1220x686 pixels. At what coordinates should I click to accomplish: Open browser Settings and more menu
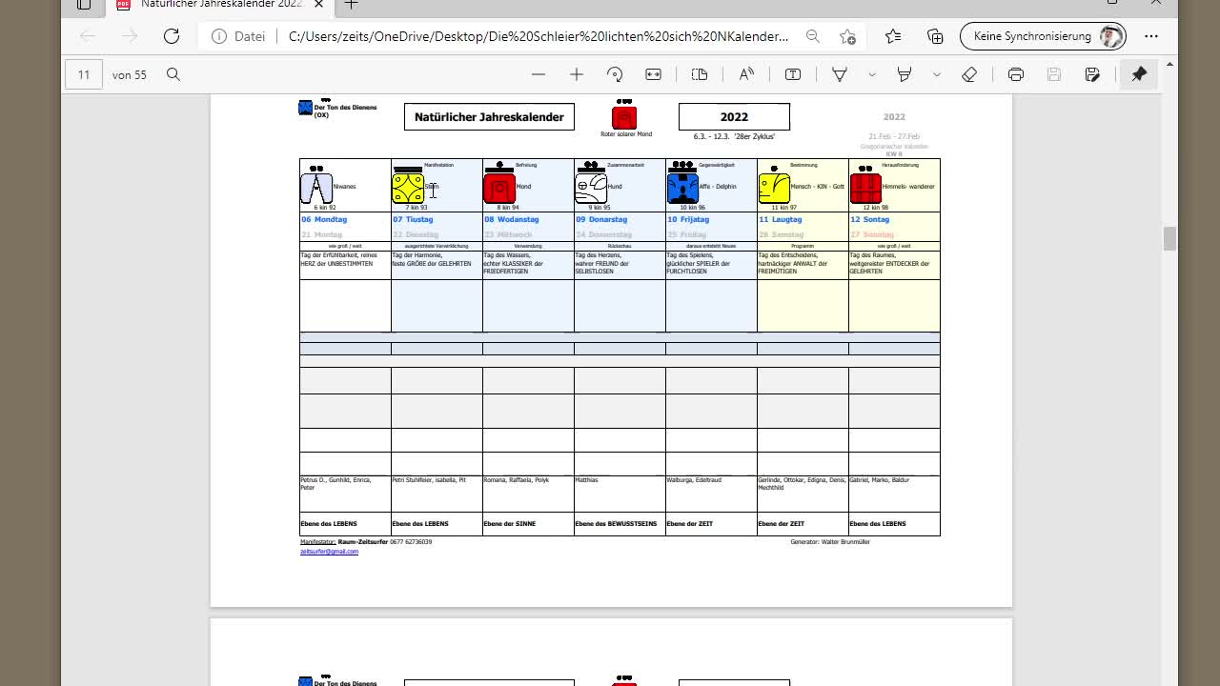[x=1151, y=36]
